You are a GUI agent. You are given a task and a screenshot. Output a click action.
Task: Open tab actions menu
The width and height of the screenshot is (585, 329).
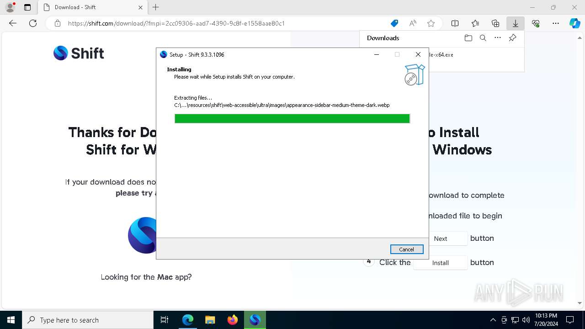click(x=27, y=7)
